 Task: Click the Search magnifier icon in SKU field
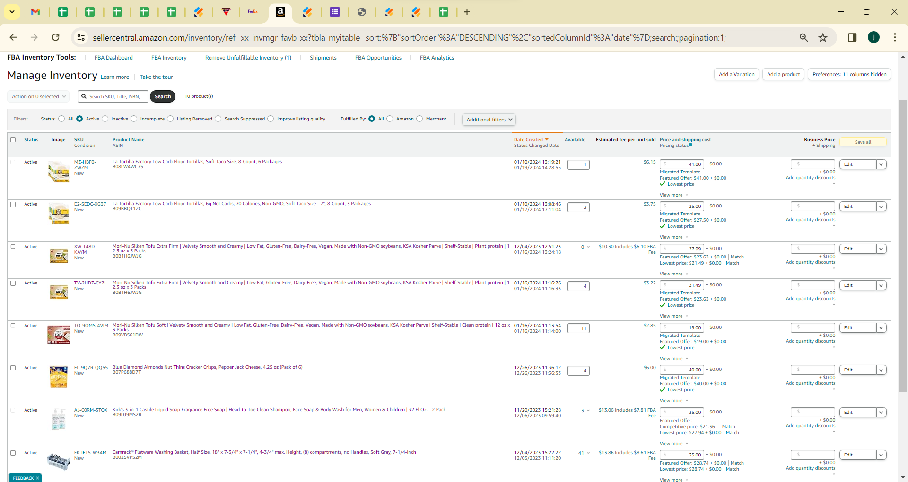[84, 96]
